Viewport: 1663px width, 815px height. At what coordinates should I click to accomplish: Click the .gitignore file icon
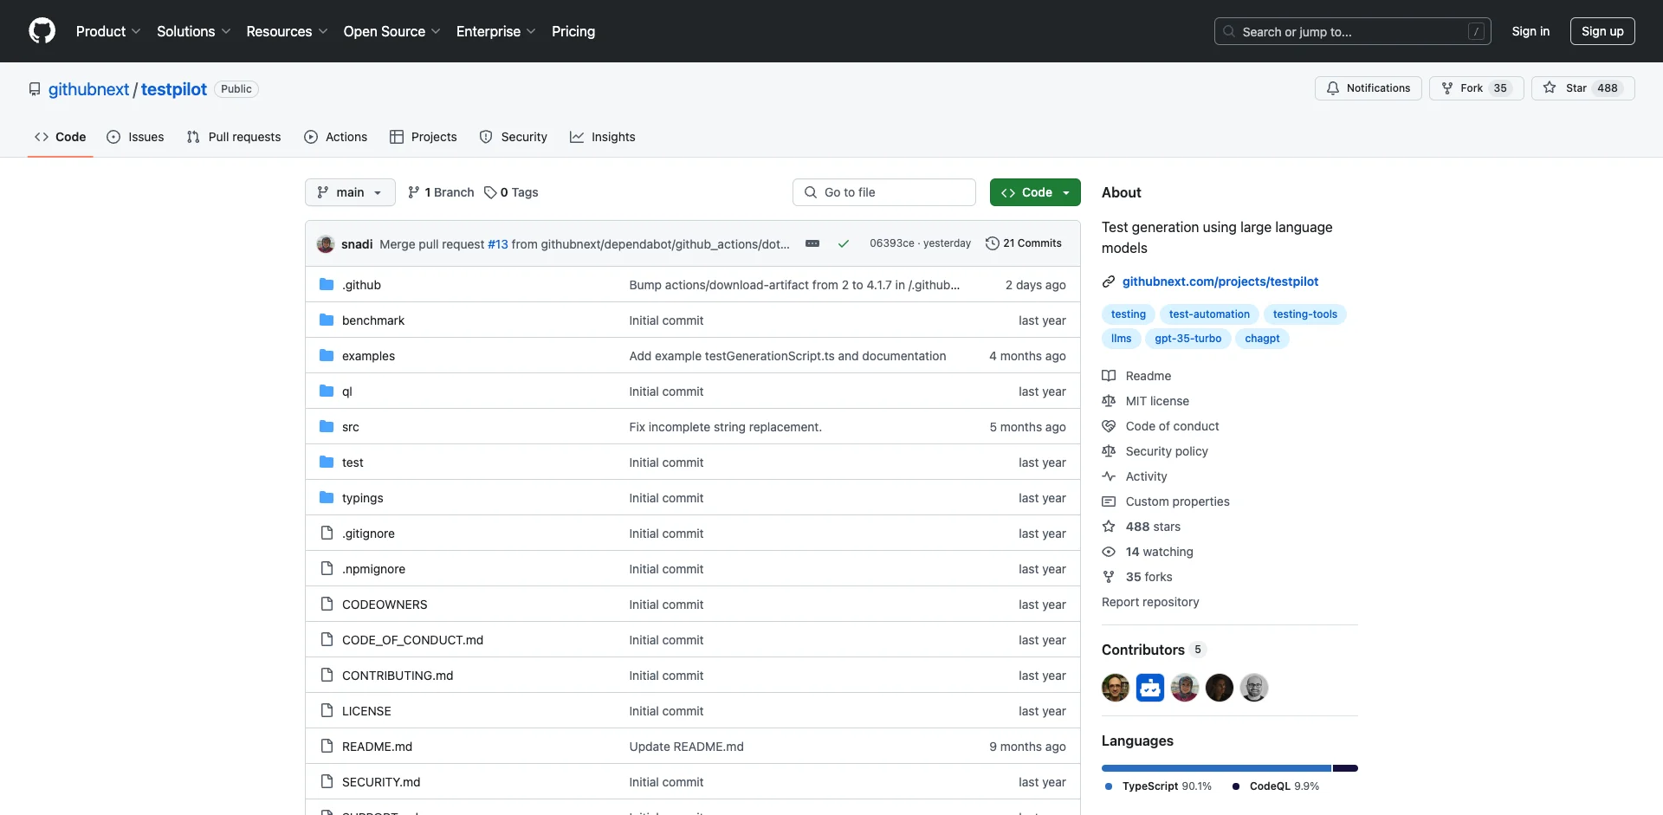tap(327, 533)
